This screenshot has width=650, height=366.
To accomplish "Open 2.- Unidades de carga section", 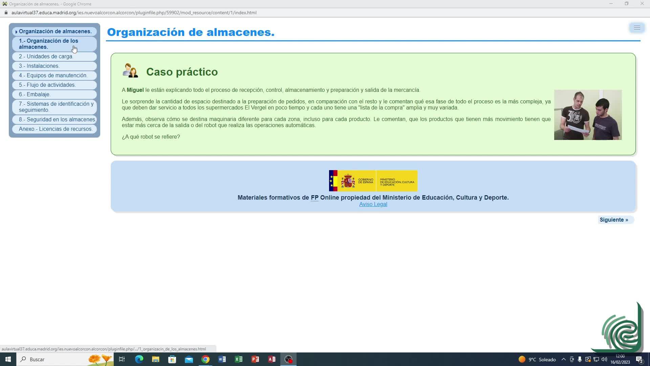I will (x=46, y=56).
